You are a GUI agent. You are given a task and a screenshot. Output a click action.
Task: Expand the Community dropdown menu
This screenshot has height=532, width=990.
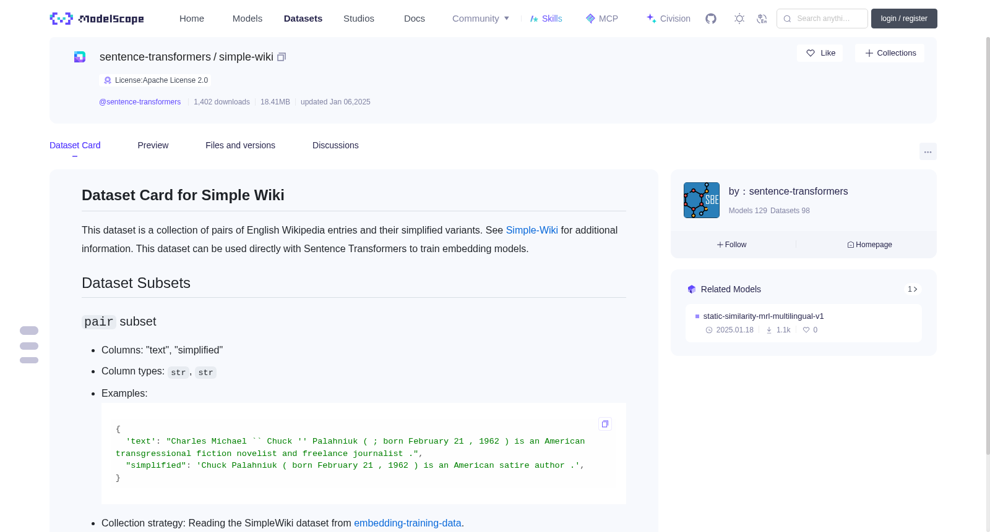(x=481, y=19)
